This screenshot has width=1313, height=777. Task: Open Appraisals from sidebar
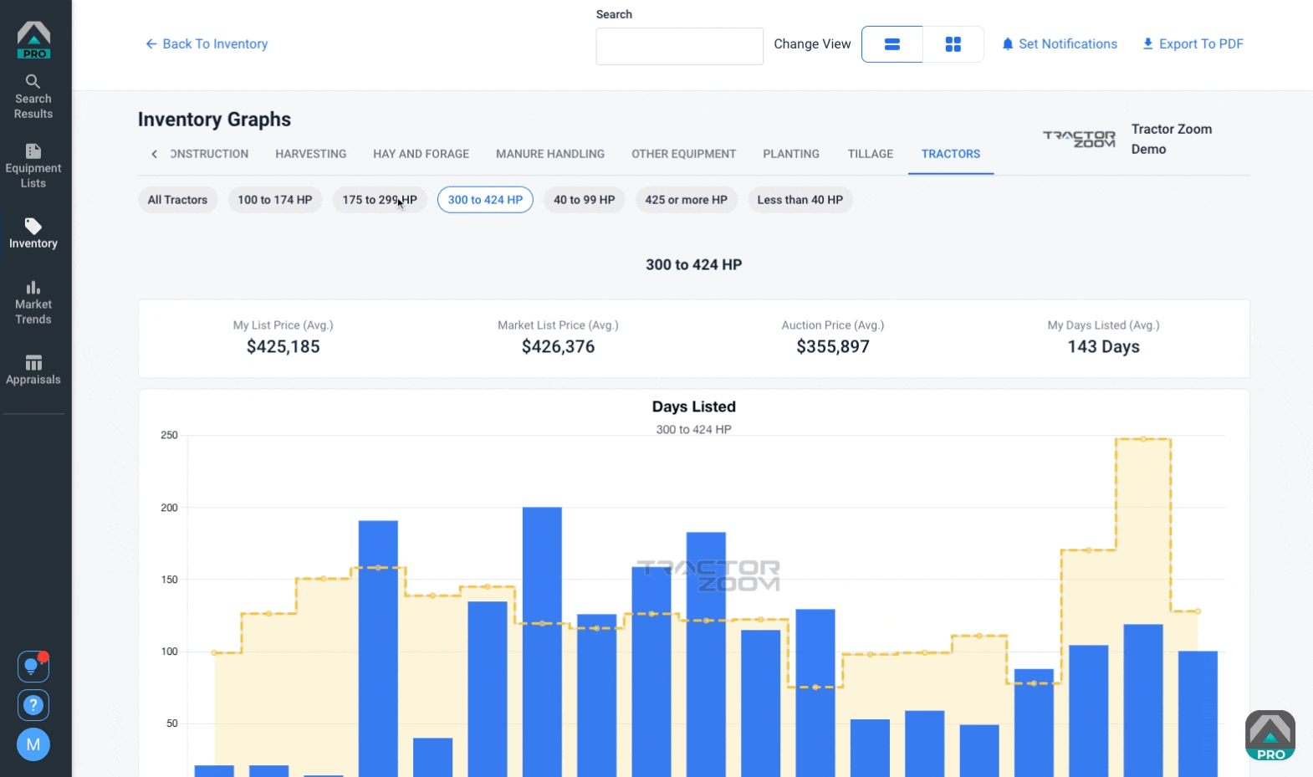pyautogui.click(x=33, y=370)
